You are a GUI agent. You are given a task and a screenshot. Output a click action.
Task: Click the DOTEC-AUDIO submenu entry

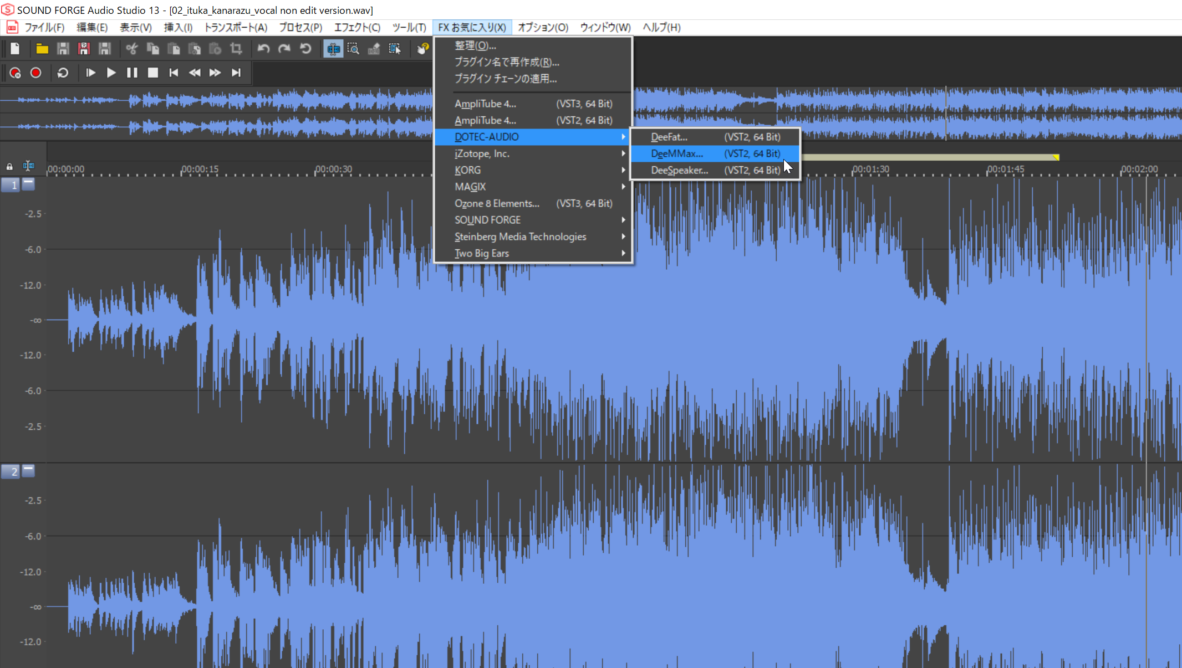pos(533,137)
